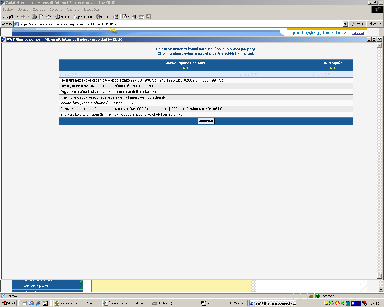Sort Název příjemce pomoci ascending arrow
Image resolution: width=384 pixels, height=307 pixels.
click(x=184, y=68)
